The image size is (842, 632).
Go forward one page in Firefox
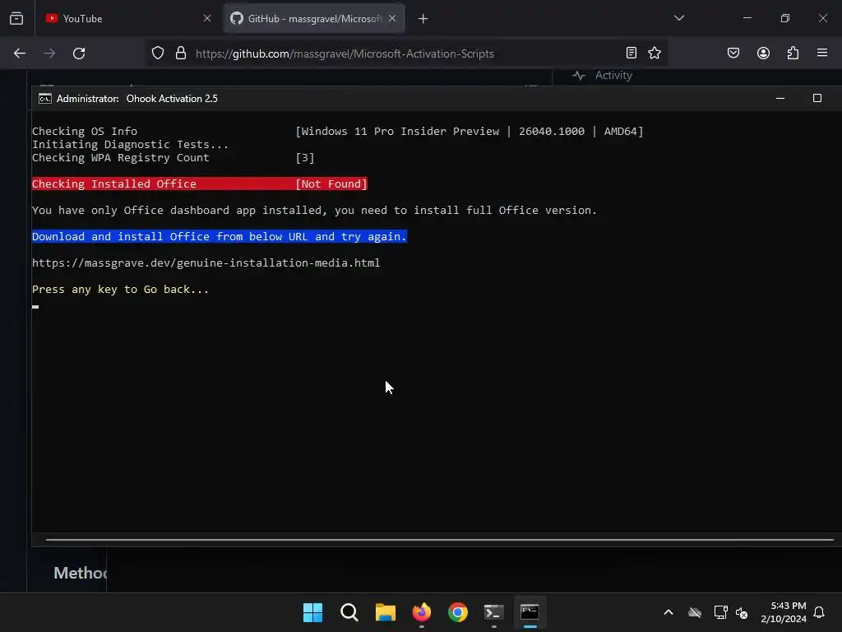click(49, 53)
